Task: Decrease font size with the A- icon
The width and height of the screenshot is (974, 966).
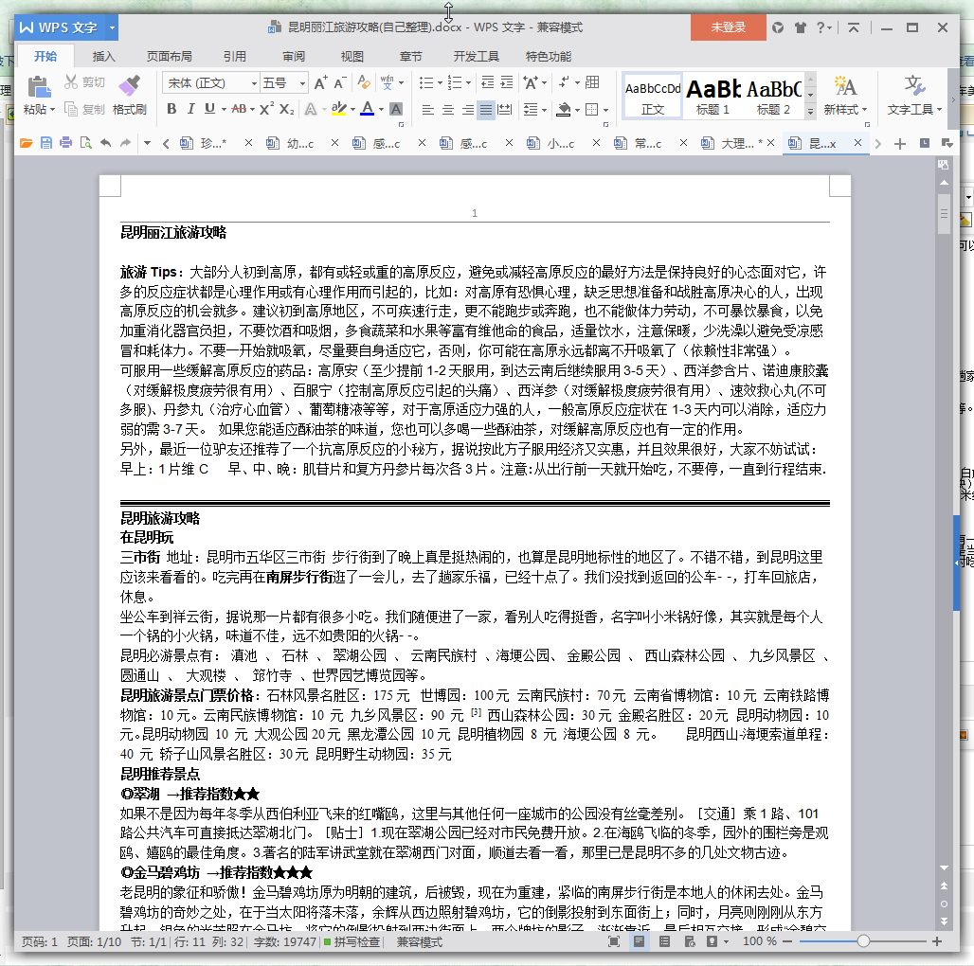Action: point(340,83)
